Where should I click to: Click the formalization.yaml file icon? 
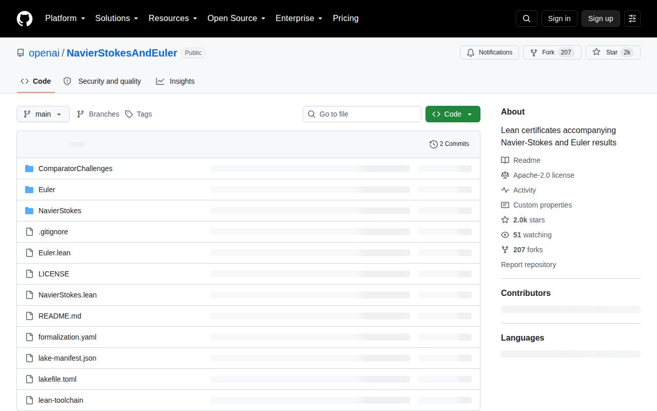pos(29,337)
